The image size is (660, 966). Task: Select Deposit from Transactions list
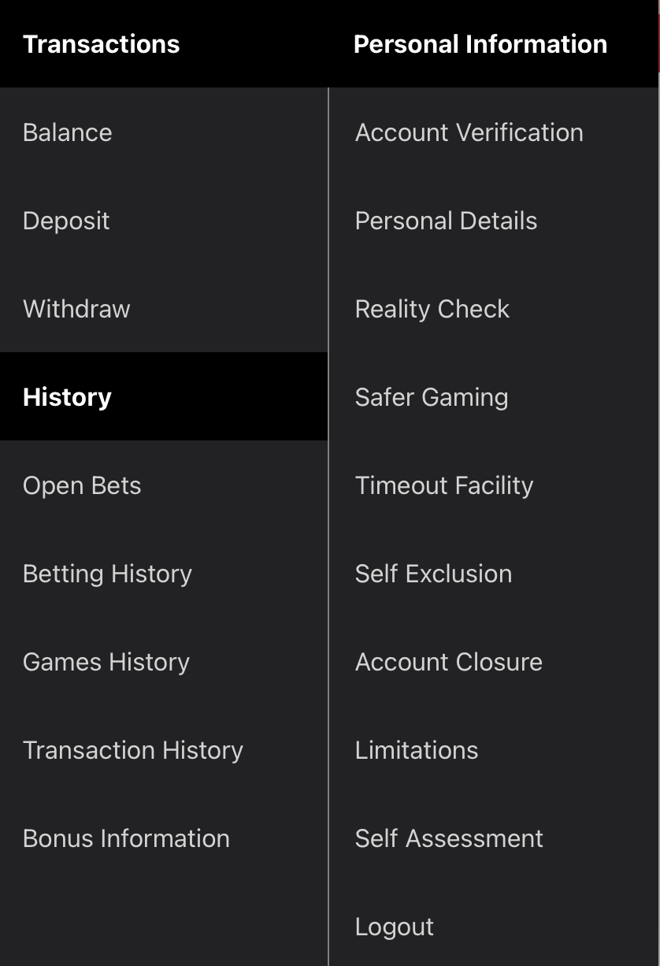(164, 221)
